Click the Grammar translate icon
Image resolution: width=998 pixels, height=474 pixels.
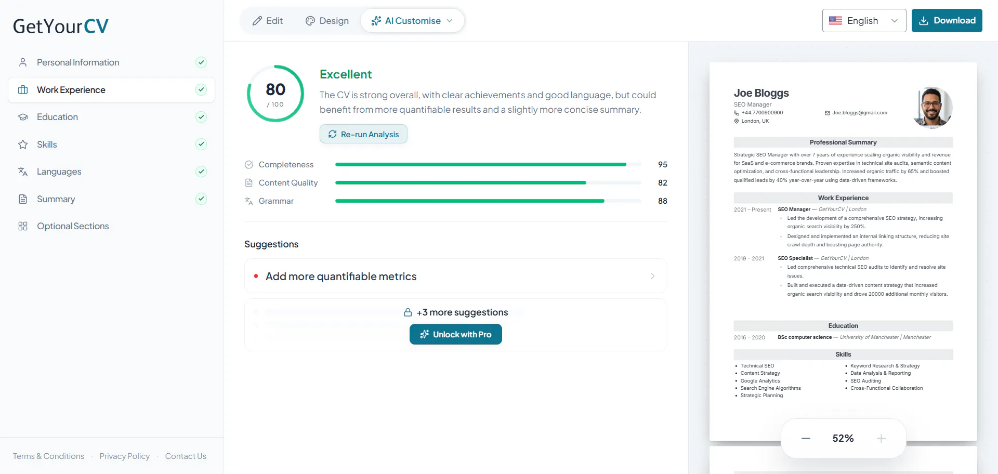coord(249,201)
